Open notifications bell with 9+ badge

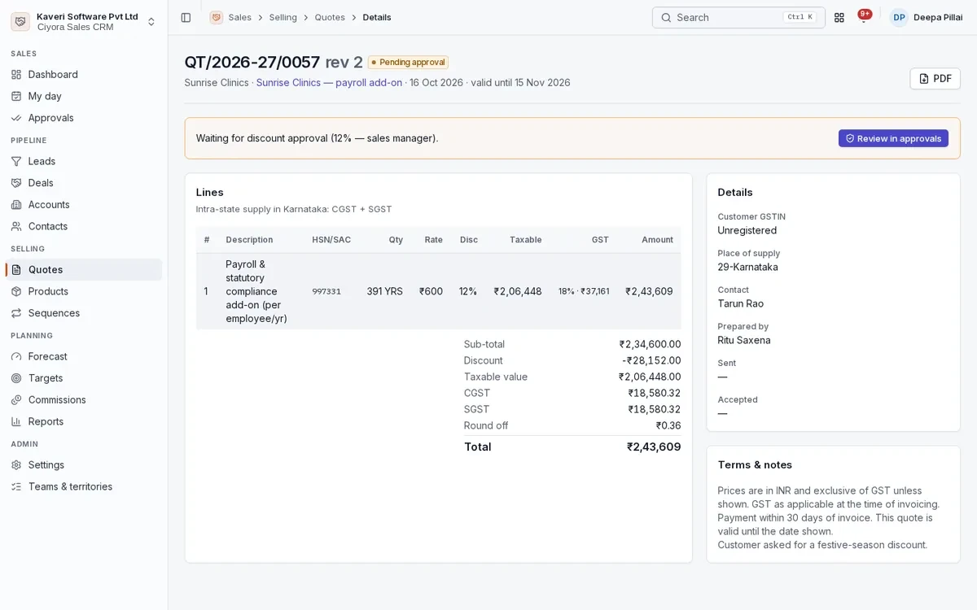[x=864, y=17]
